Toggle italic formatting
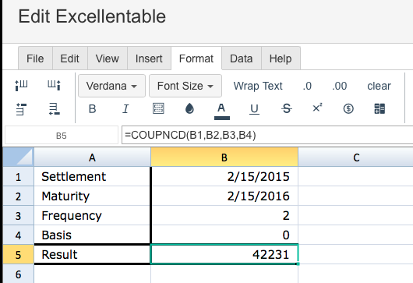Viewport: 413px width, 283px height. [x=125, y=109]
